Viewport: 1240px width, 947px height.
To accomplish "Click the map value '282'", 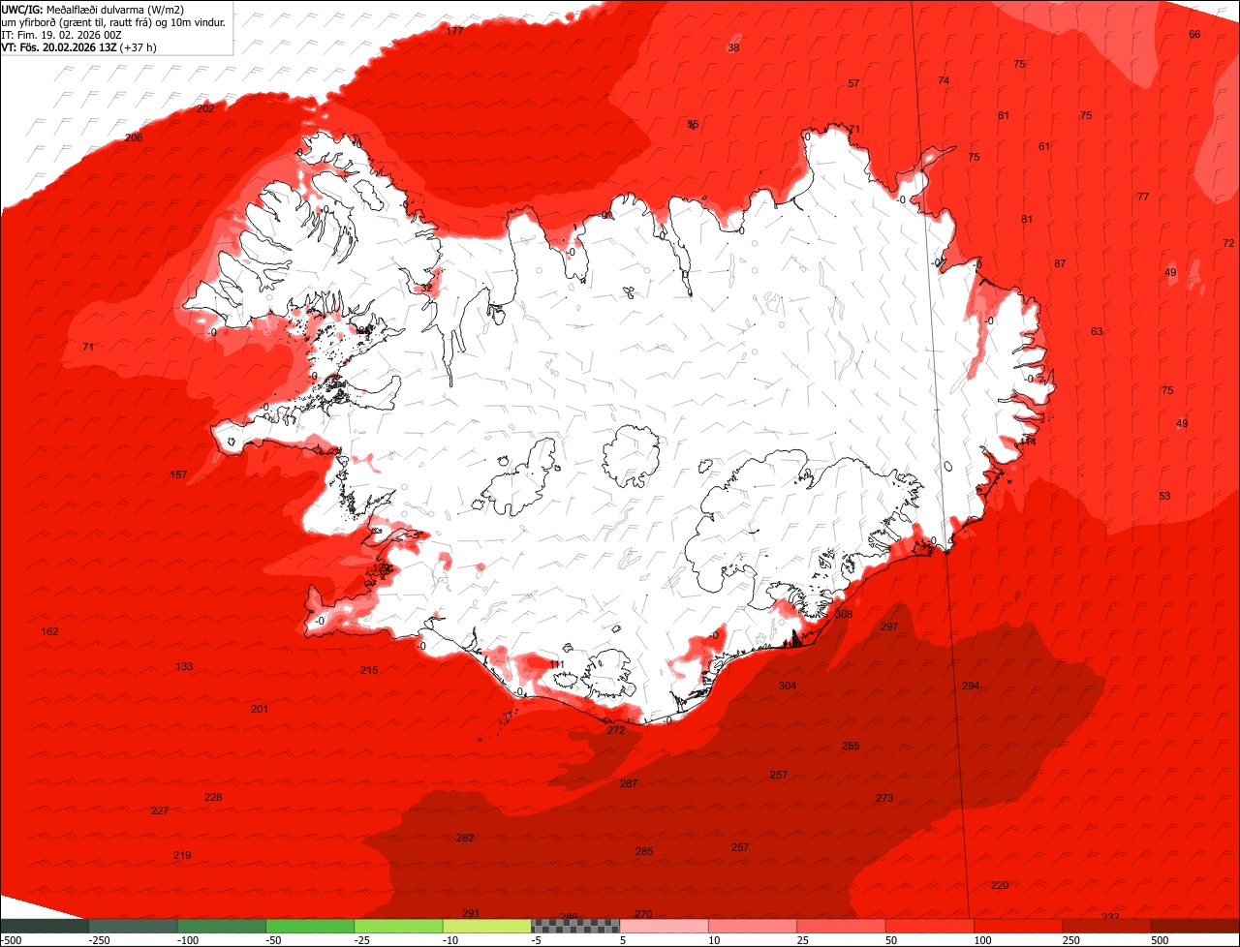I will click(x=465, y=838).
